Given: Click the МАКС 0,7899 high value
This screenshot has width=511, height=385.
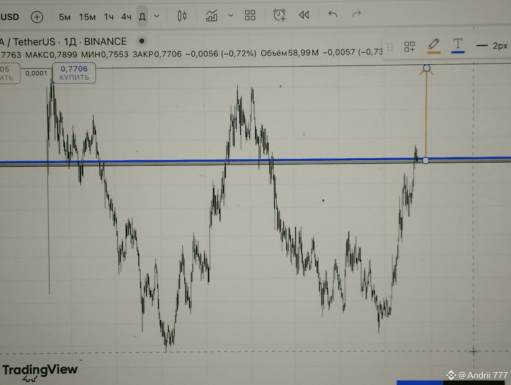Looking at the screenshot, I should (x=51, y=55).
